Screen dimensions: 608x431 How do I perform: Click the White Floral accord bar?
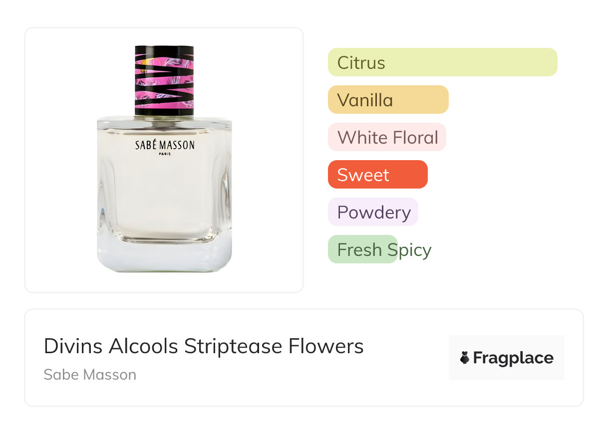387,137
